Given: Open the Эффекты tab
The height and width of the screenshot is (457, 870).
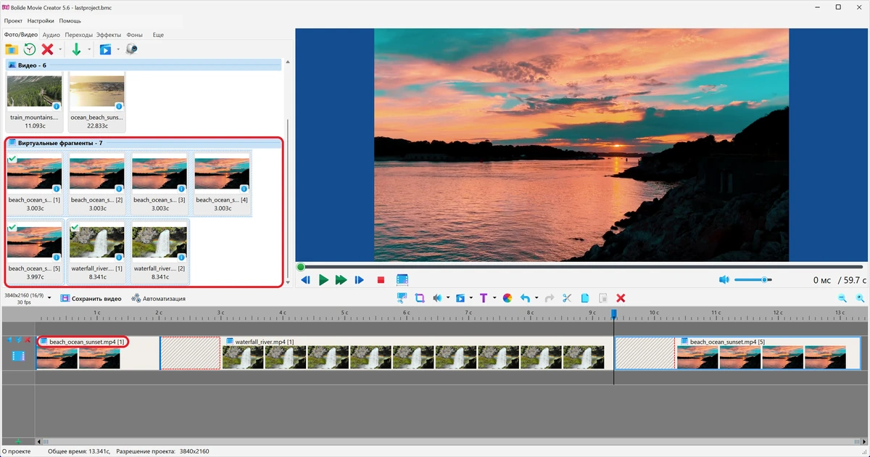Looking at the screenshot, I should (109, 35).
